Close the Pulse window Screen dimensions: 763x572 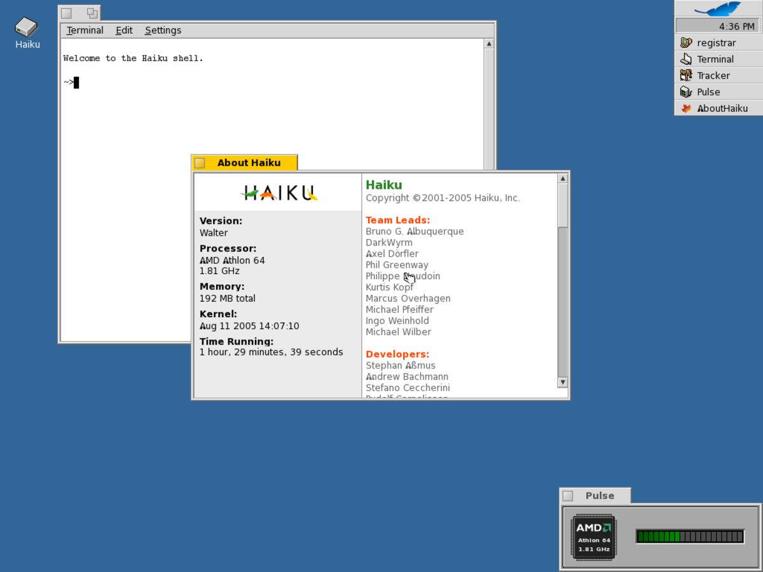(568, 496)
